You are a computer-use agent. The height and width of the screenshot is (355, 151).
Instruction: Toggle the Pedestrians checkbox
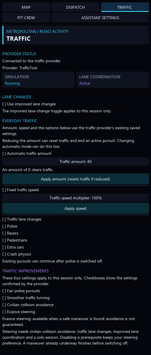15,240
